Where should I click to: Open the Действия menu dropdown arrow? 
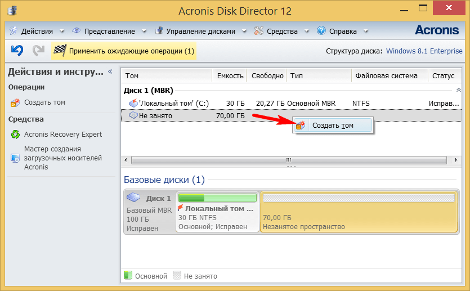pos(60,32)
